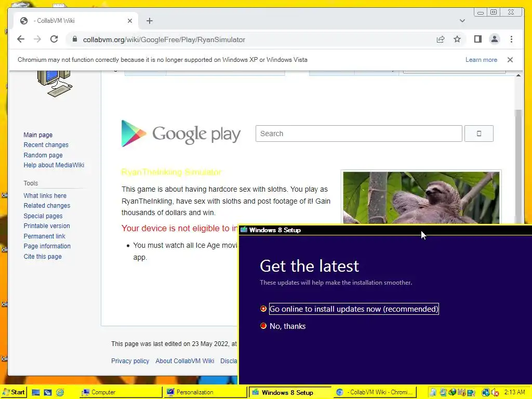Click the Permanent link entry

pos(44,236)
